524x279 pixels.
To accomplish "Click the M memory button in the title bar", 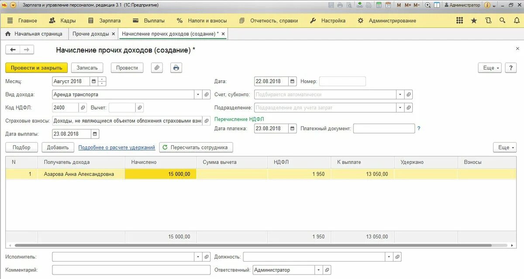I will [x=399, y=5].
